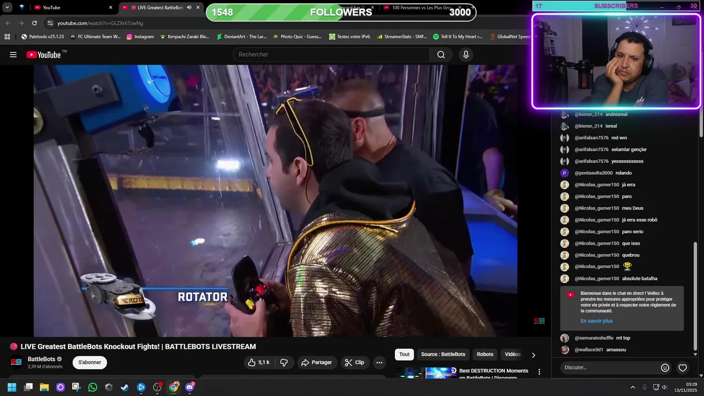
Task: Select the Robots filter chip
Action: [x=485, y=354]
